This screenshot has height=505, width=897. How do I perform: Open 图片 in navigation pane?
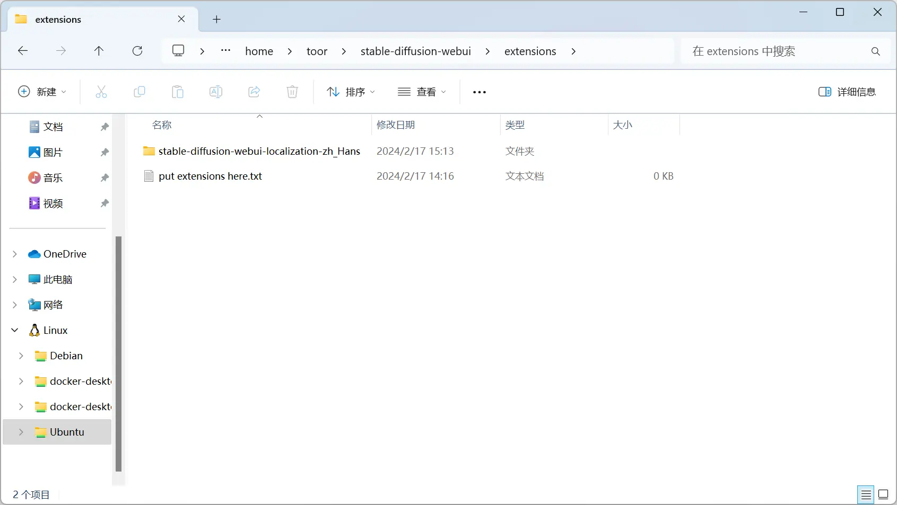(x=53, y=152)
